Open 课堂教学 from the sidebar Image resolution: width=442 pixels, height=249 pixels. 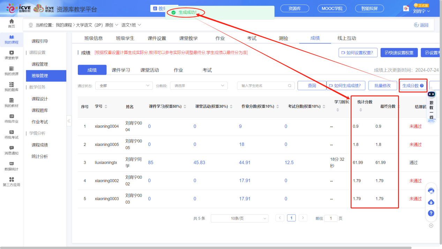[12, 56]
